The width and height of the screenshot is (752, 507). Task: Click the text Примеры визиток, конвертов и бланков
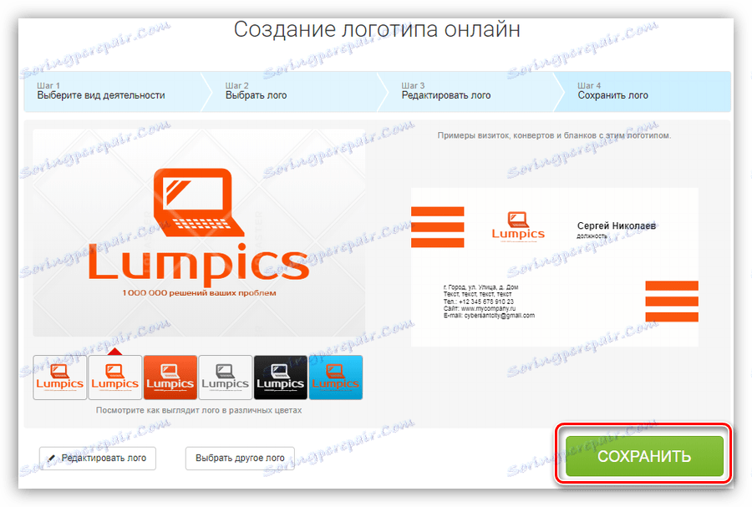(x=554, y=135)
